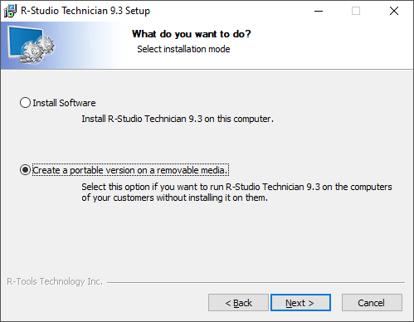Minimize the R-Studio Setup window
The width and height of the screenshot is (414, 322).
point(319,11)
